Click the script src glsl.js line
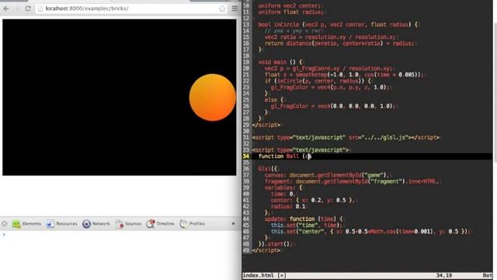Viewport: 497px width, 280px height. (346, 138)
